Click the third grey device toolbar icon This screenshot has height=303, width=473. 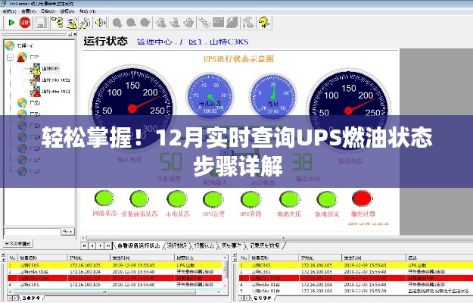coord(188,23)
